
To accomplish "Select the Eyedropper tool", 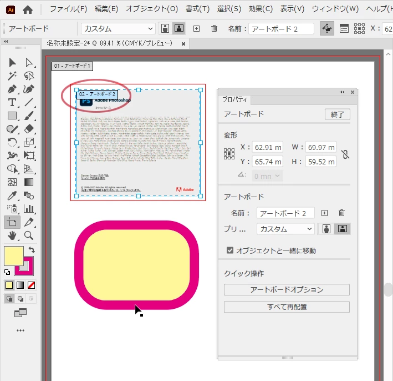I will pos(12,195).
